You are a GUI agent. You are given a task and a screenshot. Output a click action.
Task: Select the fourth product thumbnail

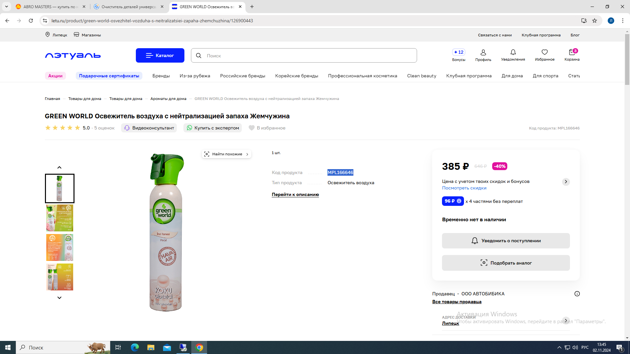point(60,277)
